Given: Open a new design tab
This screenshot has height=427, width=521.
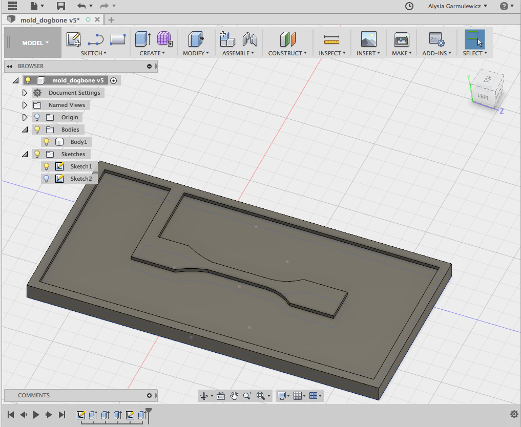Looking at the screenshot, I should coord(111,20).
